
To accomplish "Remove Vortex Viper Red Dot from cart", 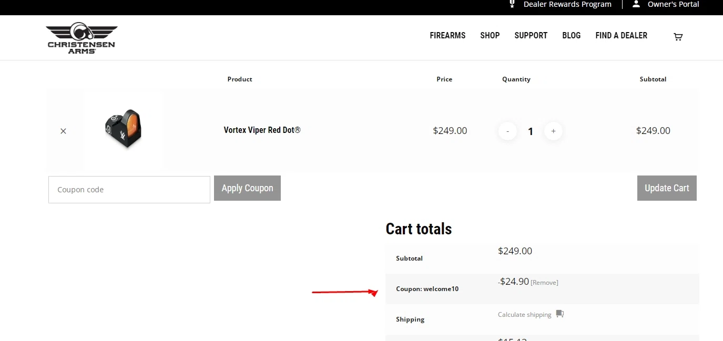I will click(63, 131).
